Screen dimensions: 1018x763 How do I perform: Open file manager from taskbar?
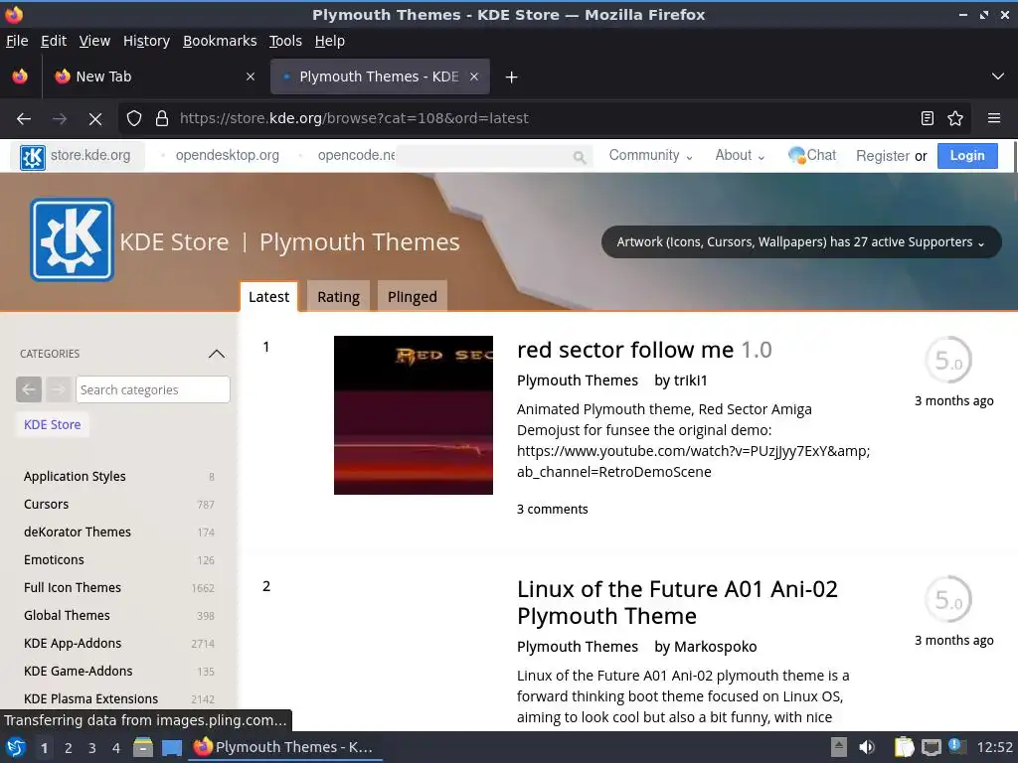coord(143,747)
